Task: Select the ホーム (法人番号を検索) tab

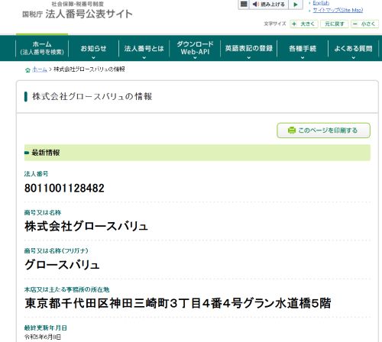Action: coord(42,48)
